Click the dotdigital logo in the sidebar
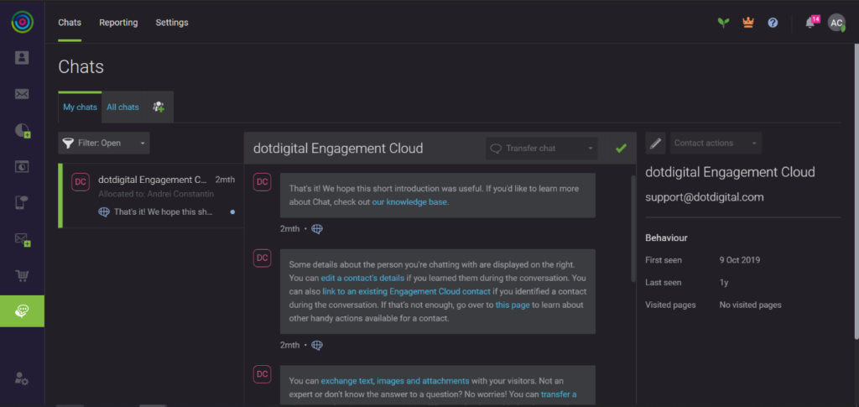859x407 pixels. coord(22,22)
